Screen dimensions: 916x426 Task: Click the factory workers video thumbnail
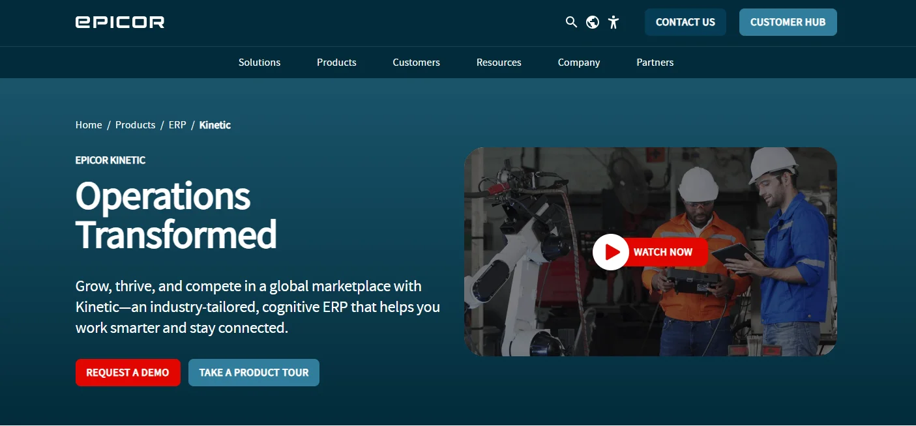click(650, 251)
